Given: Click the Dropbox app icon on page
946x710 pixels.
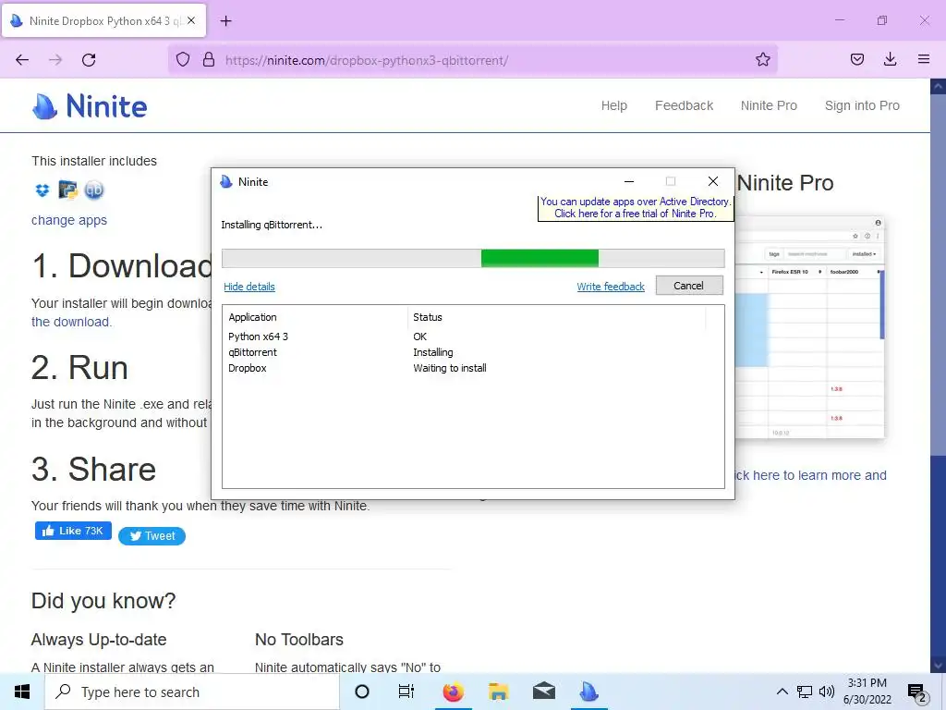Looking at the screenshot, I should click(x=42, y=190).
